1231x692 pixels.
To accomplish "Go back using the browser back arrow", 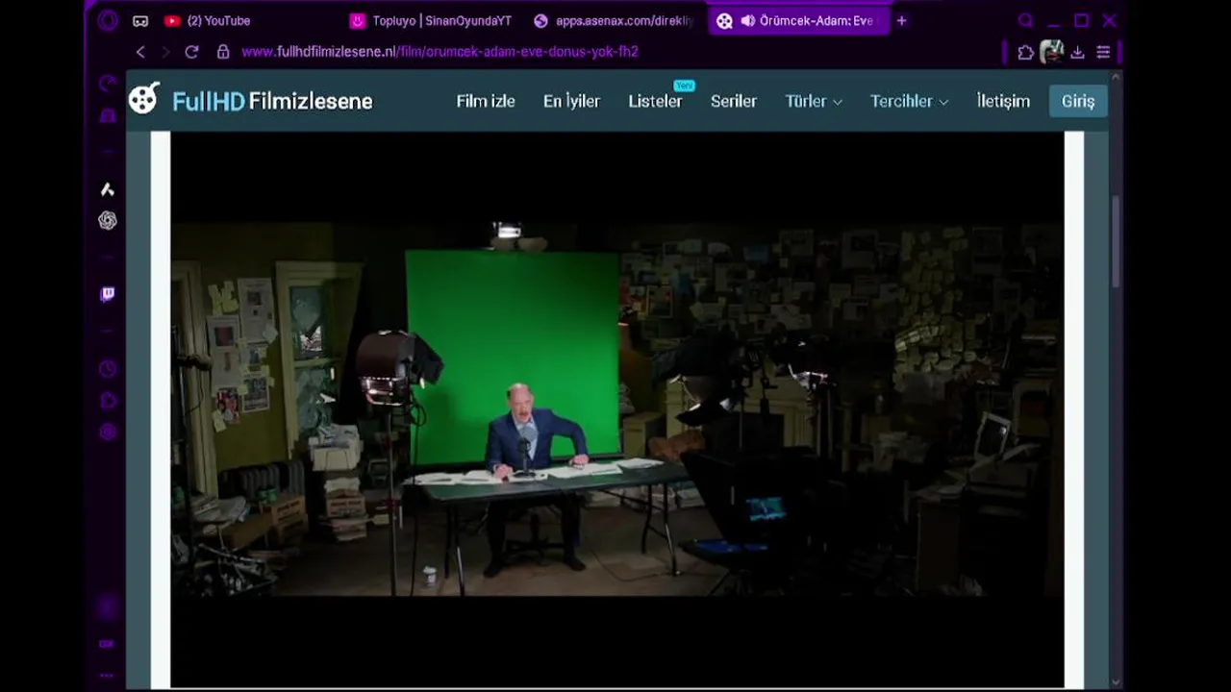I will coord(140,52).
